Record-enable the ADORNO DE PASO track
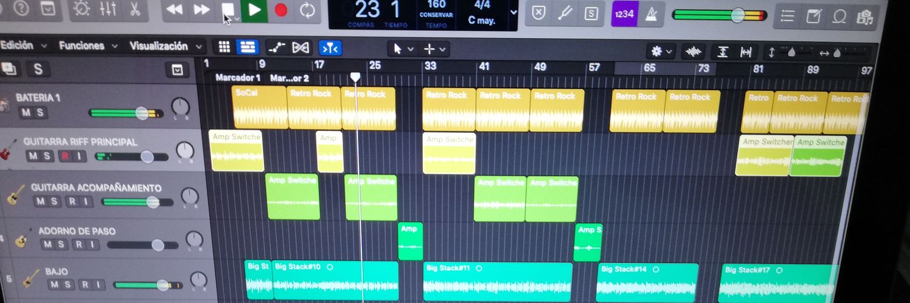The image size is (910, 303). 77,244
